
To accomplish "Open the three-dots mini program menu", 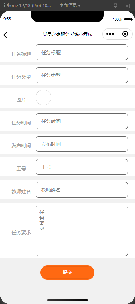I will (110, 34).
